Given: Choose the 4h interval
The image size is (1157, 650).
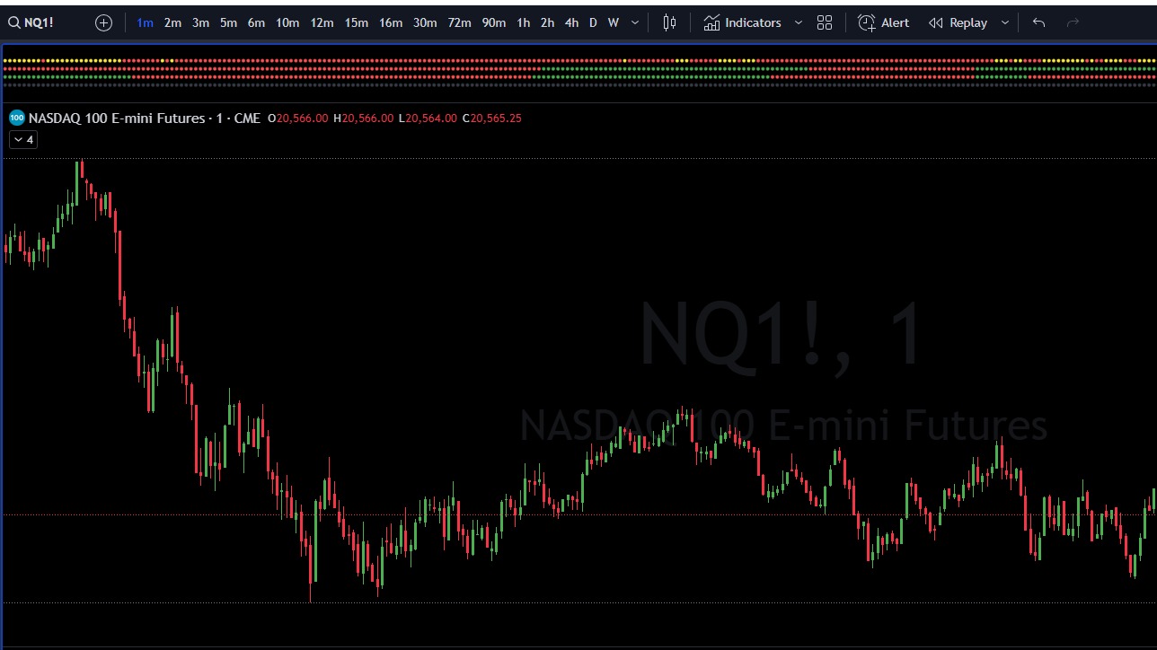Looking at the screenshot, I should click(571, 22).
